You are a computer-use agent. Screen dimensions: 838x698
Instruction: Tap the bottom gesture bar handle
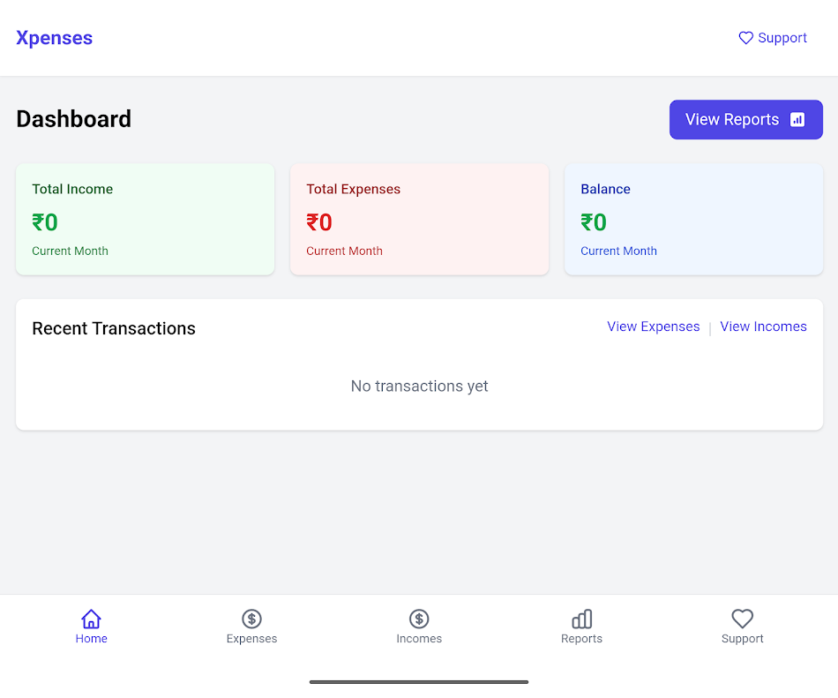(419, 681)
